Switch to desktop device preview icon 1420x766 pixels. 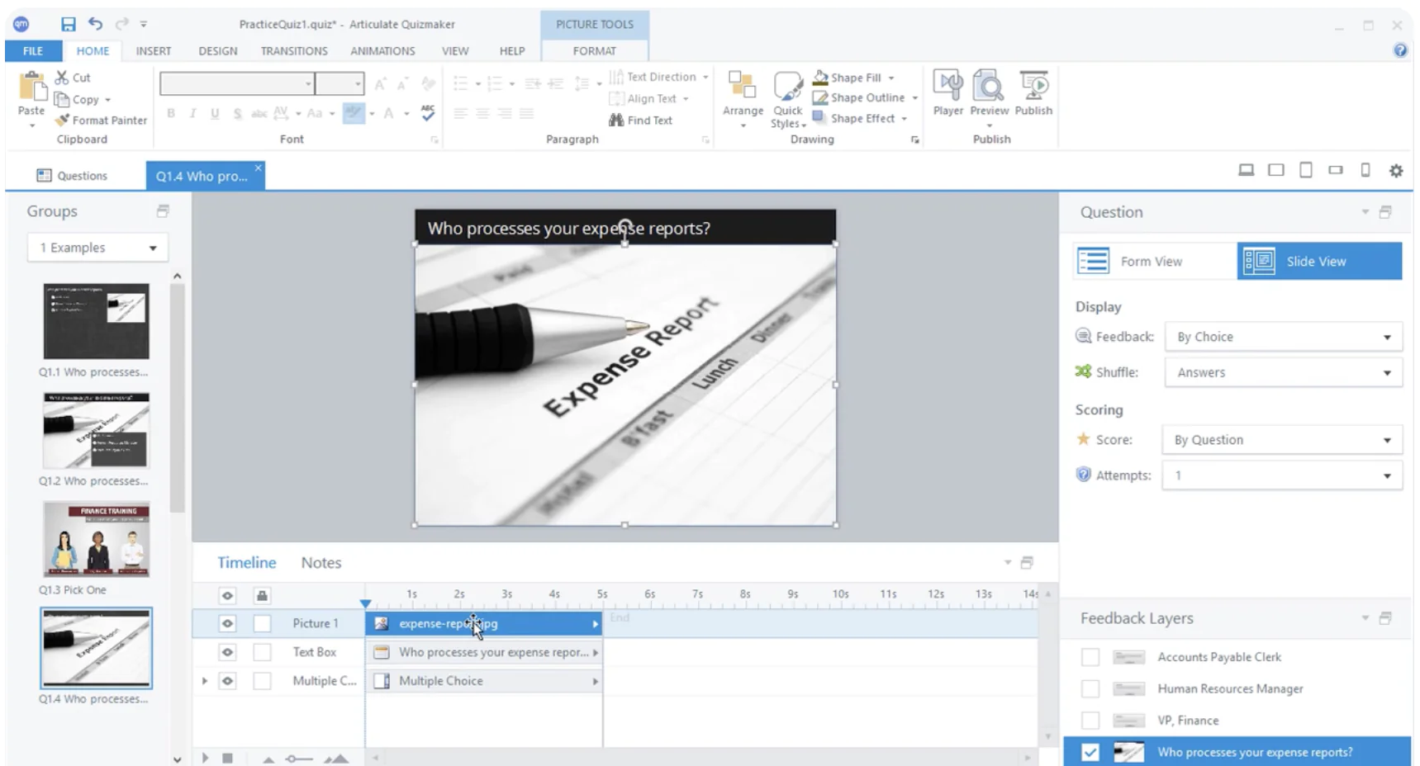[1247, 170]
